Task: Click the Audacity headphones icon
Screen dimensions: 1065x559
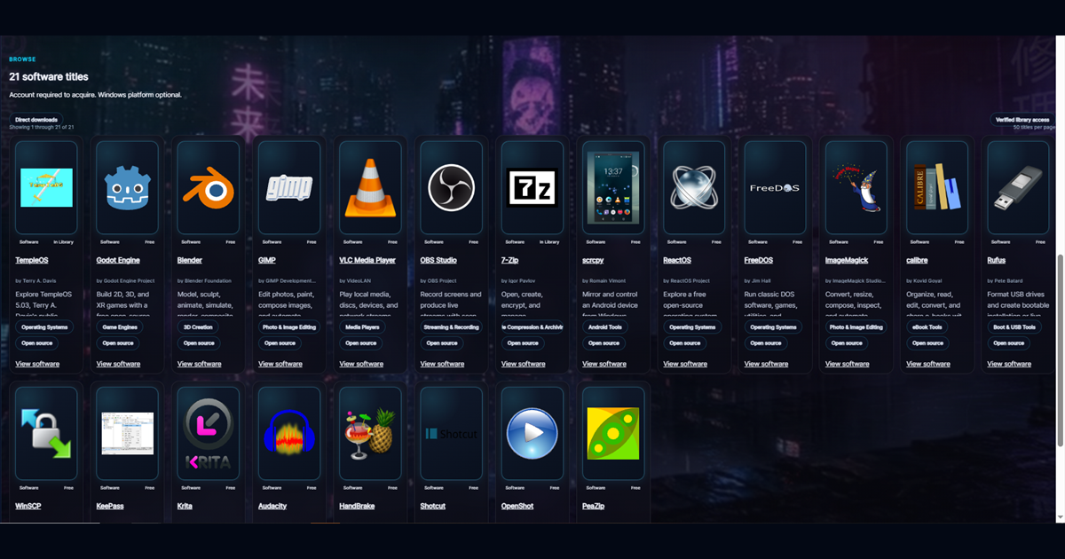Action: click(289, 433)
